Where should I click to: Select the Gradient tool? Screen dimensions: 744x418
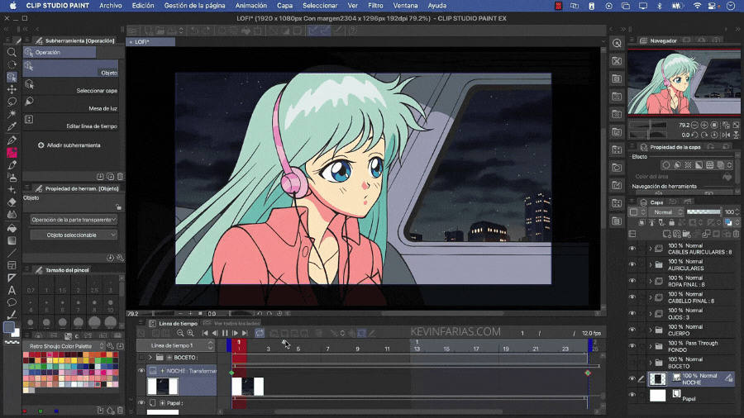click(12, 240)
